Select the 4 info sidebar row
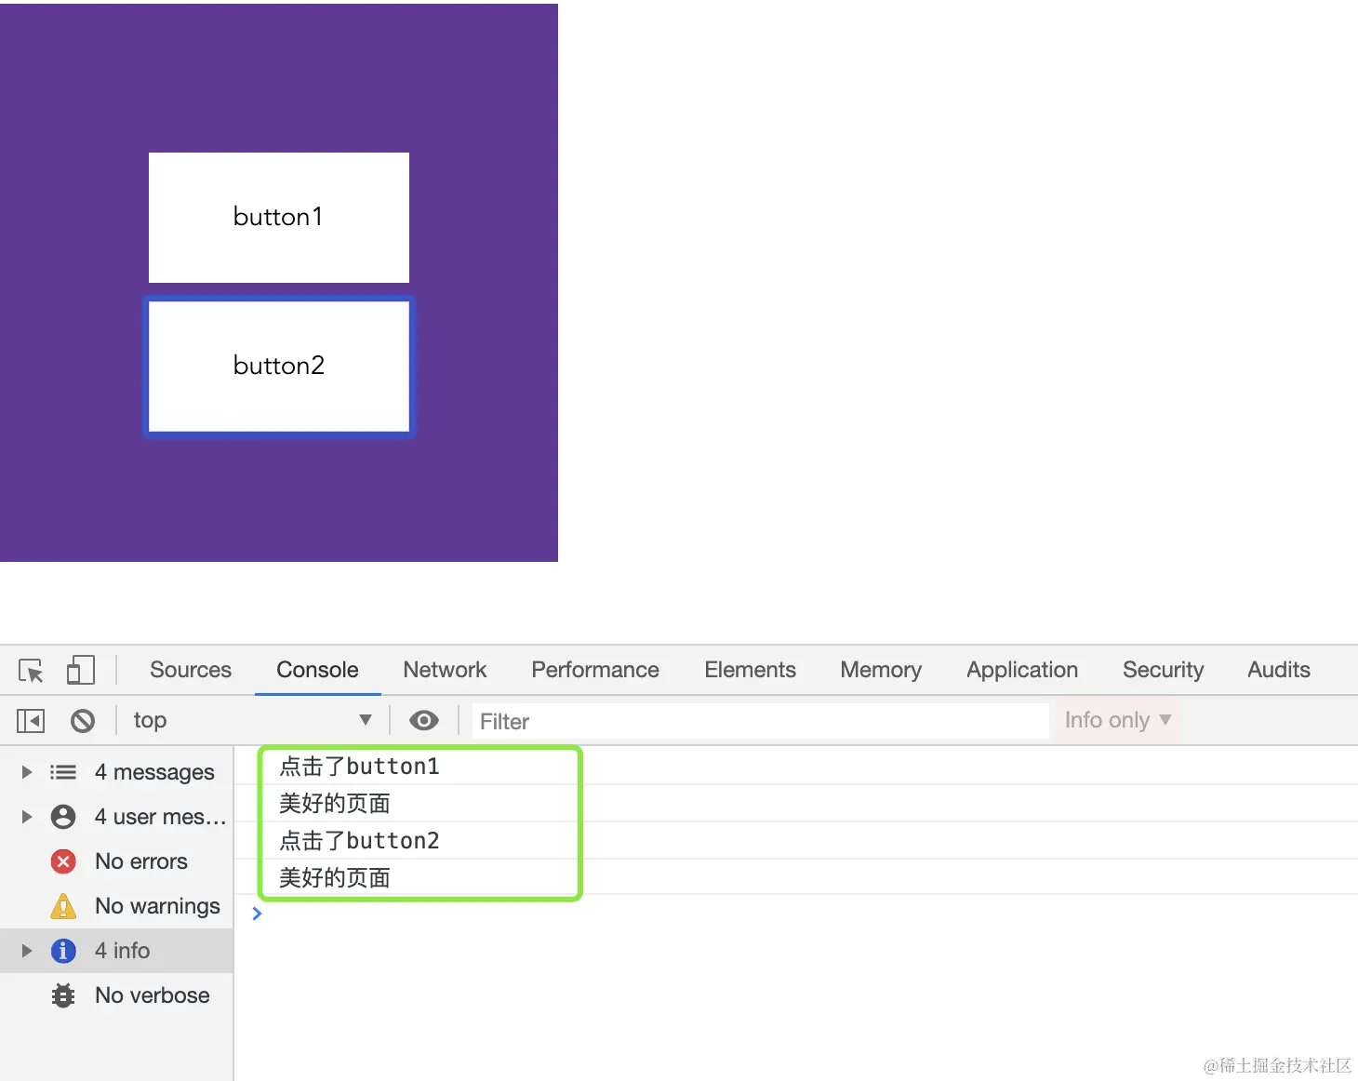The image size is (1358, 1081). [x=116, y=951]
